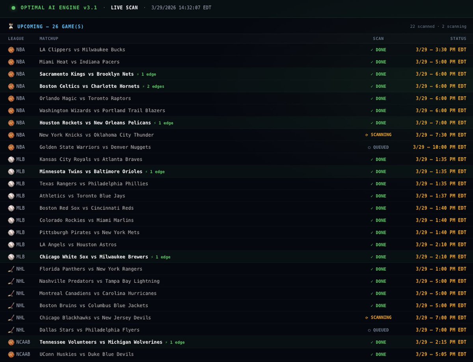Click the 3/29 — 7:30 PM EDT time
This screenshot has height=362, width=473.
[x=441, y=135]
